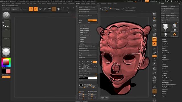Click the Scroll canvas icon
The width and height of the screenshot is (182, 102).
tap(154, 21)
